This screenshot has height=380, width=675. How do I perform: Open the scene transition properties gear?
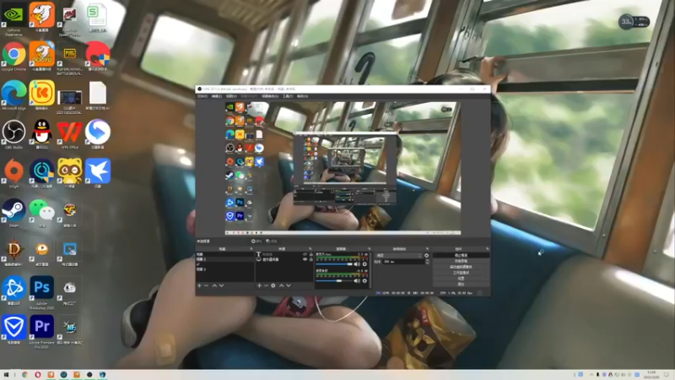click(x=427, y=256)
